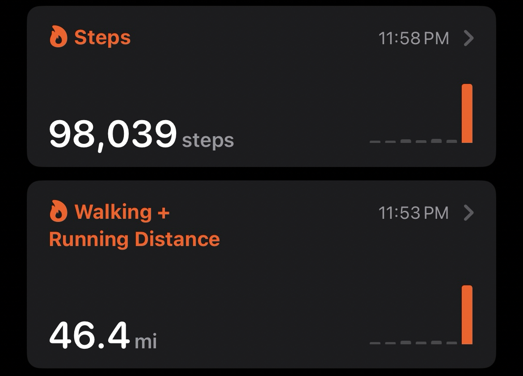
Task: Expand the distance card using its chevron
Action: click(468, 213)
